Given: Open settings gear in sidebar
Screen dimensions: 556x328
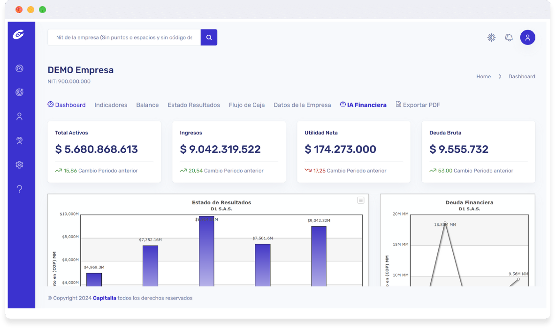Looking at the screenshot, I should coord(19,165).
